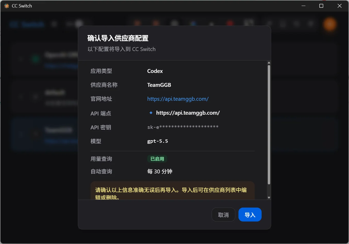
Task: Click the 已启用 usage query badge
Action: coord(157,159)
